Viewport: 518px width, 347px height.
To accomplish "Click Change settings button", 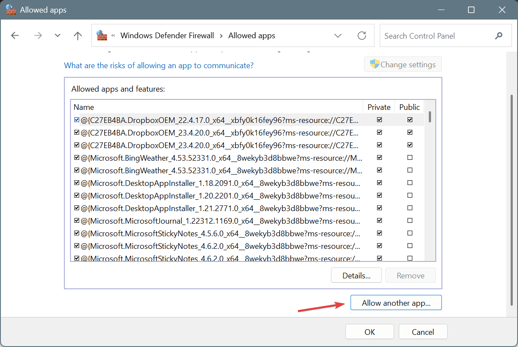I will 403,64.
